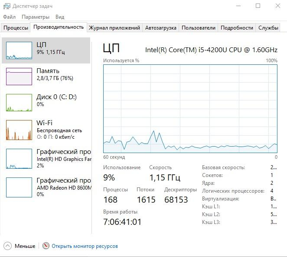Click the handles count 68153
Viewport: 287px width, 257px height.
(x=176, y=200)
